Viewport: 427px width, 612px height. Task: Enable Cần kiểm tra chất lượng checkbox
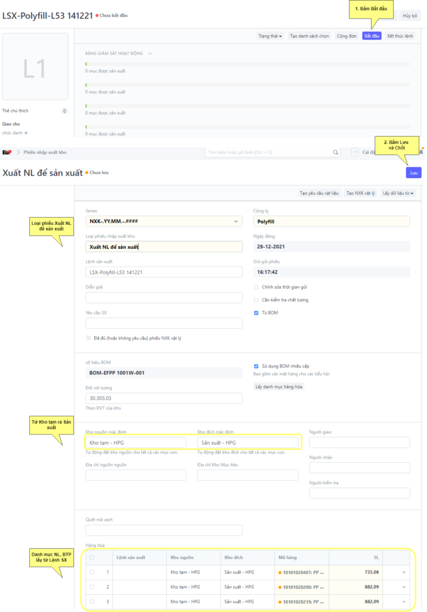point(256,299)
